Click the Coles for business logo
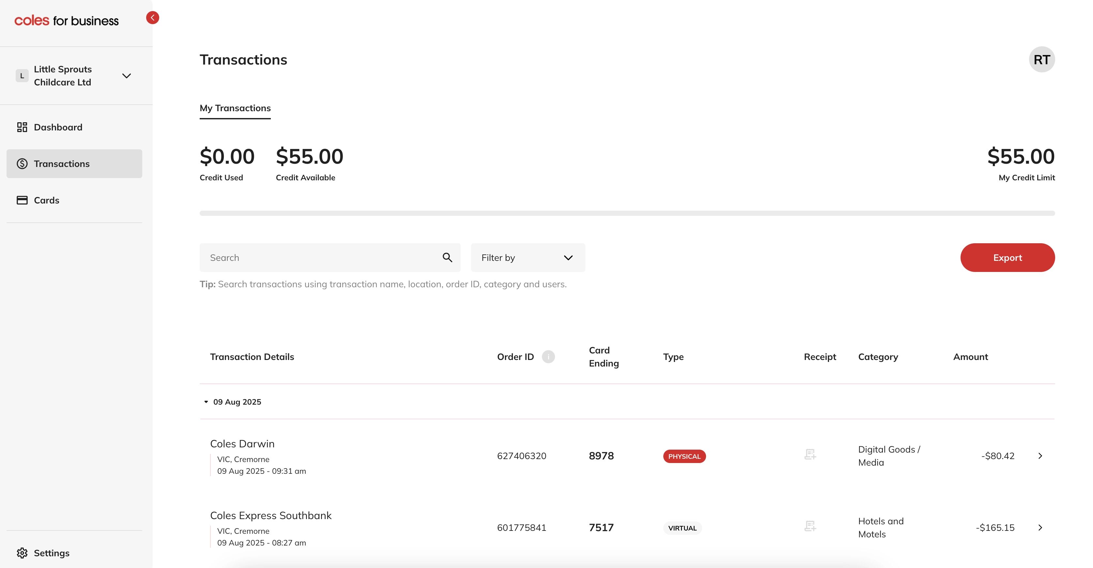Screen dimensions: 1093x568 67,21
